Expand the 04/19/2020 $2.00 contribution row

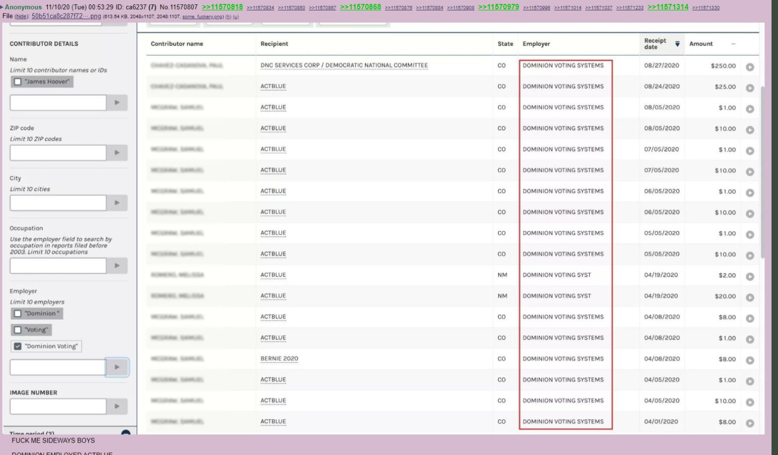[x=750, y=276]
